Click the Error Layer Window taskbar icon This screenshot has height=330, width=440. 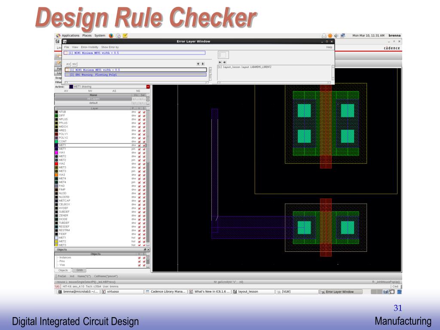pyautogui.click(x=323, y=292)
